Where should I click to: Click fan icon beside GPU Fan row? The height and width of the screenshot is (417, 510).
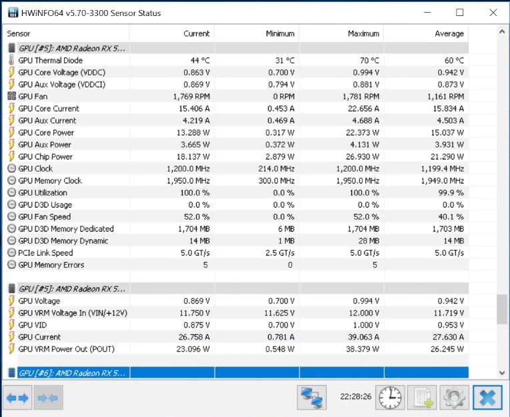click(x=11, y=96)
